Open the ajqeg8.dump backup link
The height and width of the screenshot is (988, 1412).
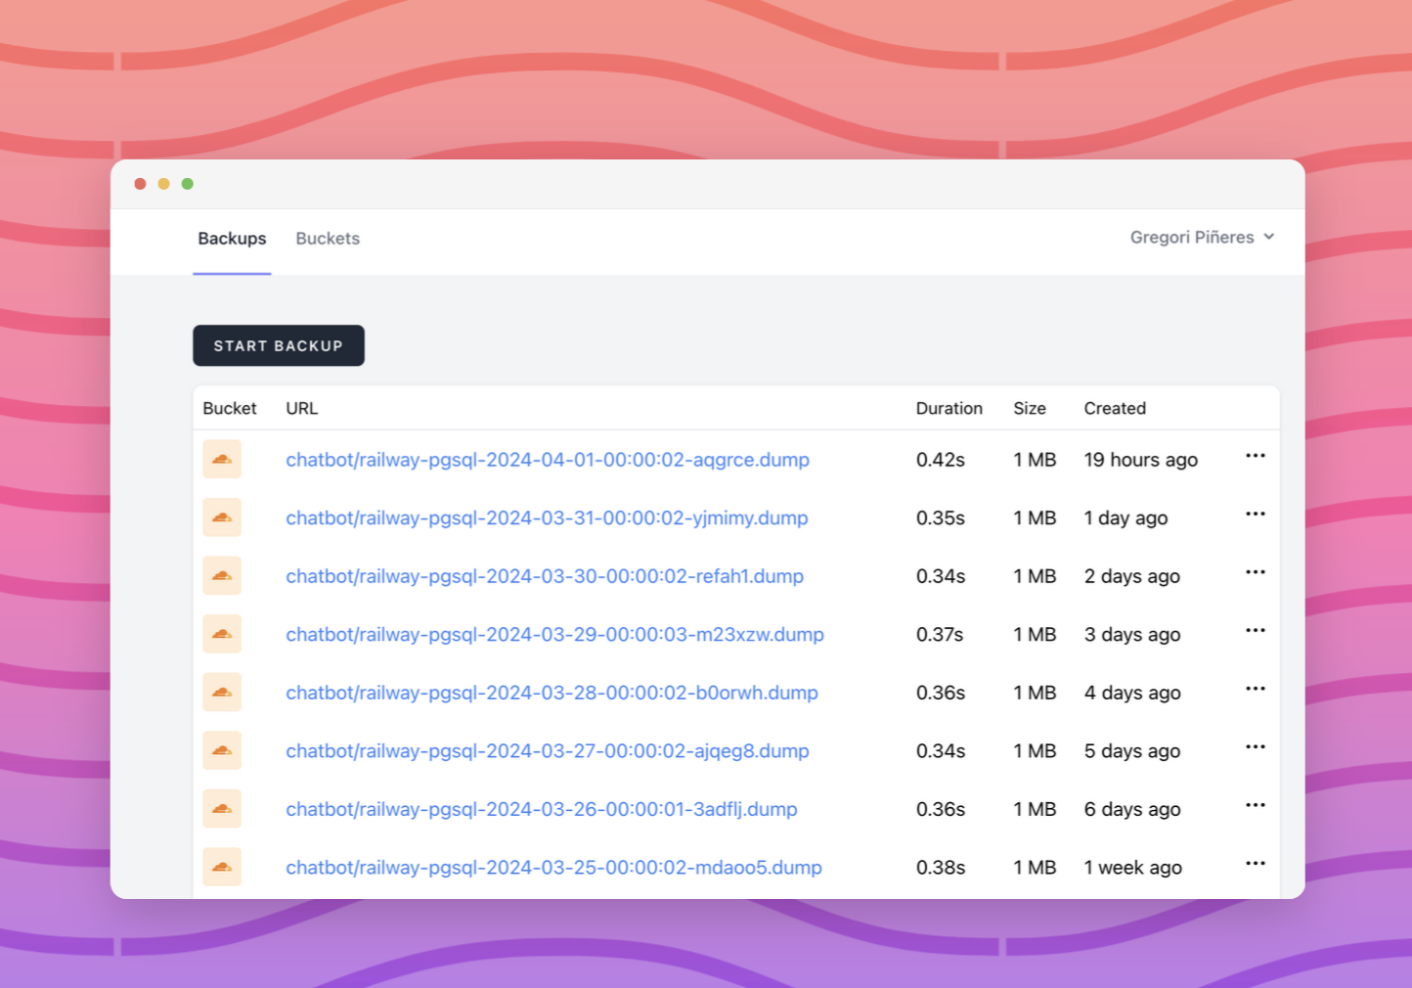point(548,750)
